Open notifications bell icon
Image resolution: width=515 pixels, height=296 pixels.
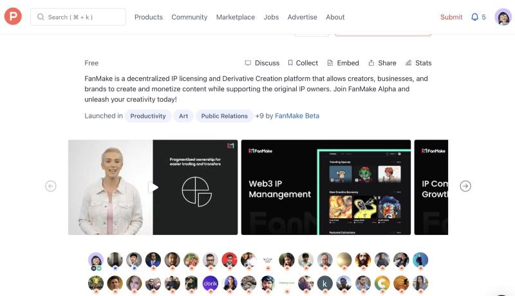click(474, 17)
